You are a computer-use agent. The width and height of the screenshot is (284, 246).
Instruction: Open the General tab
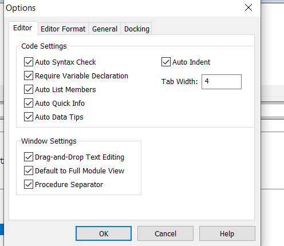(105, 29)
